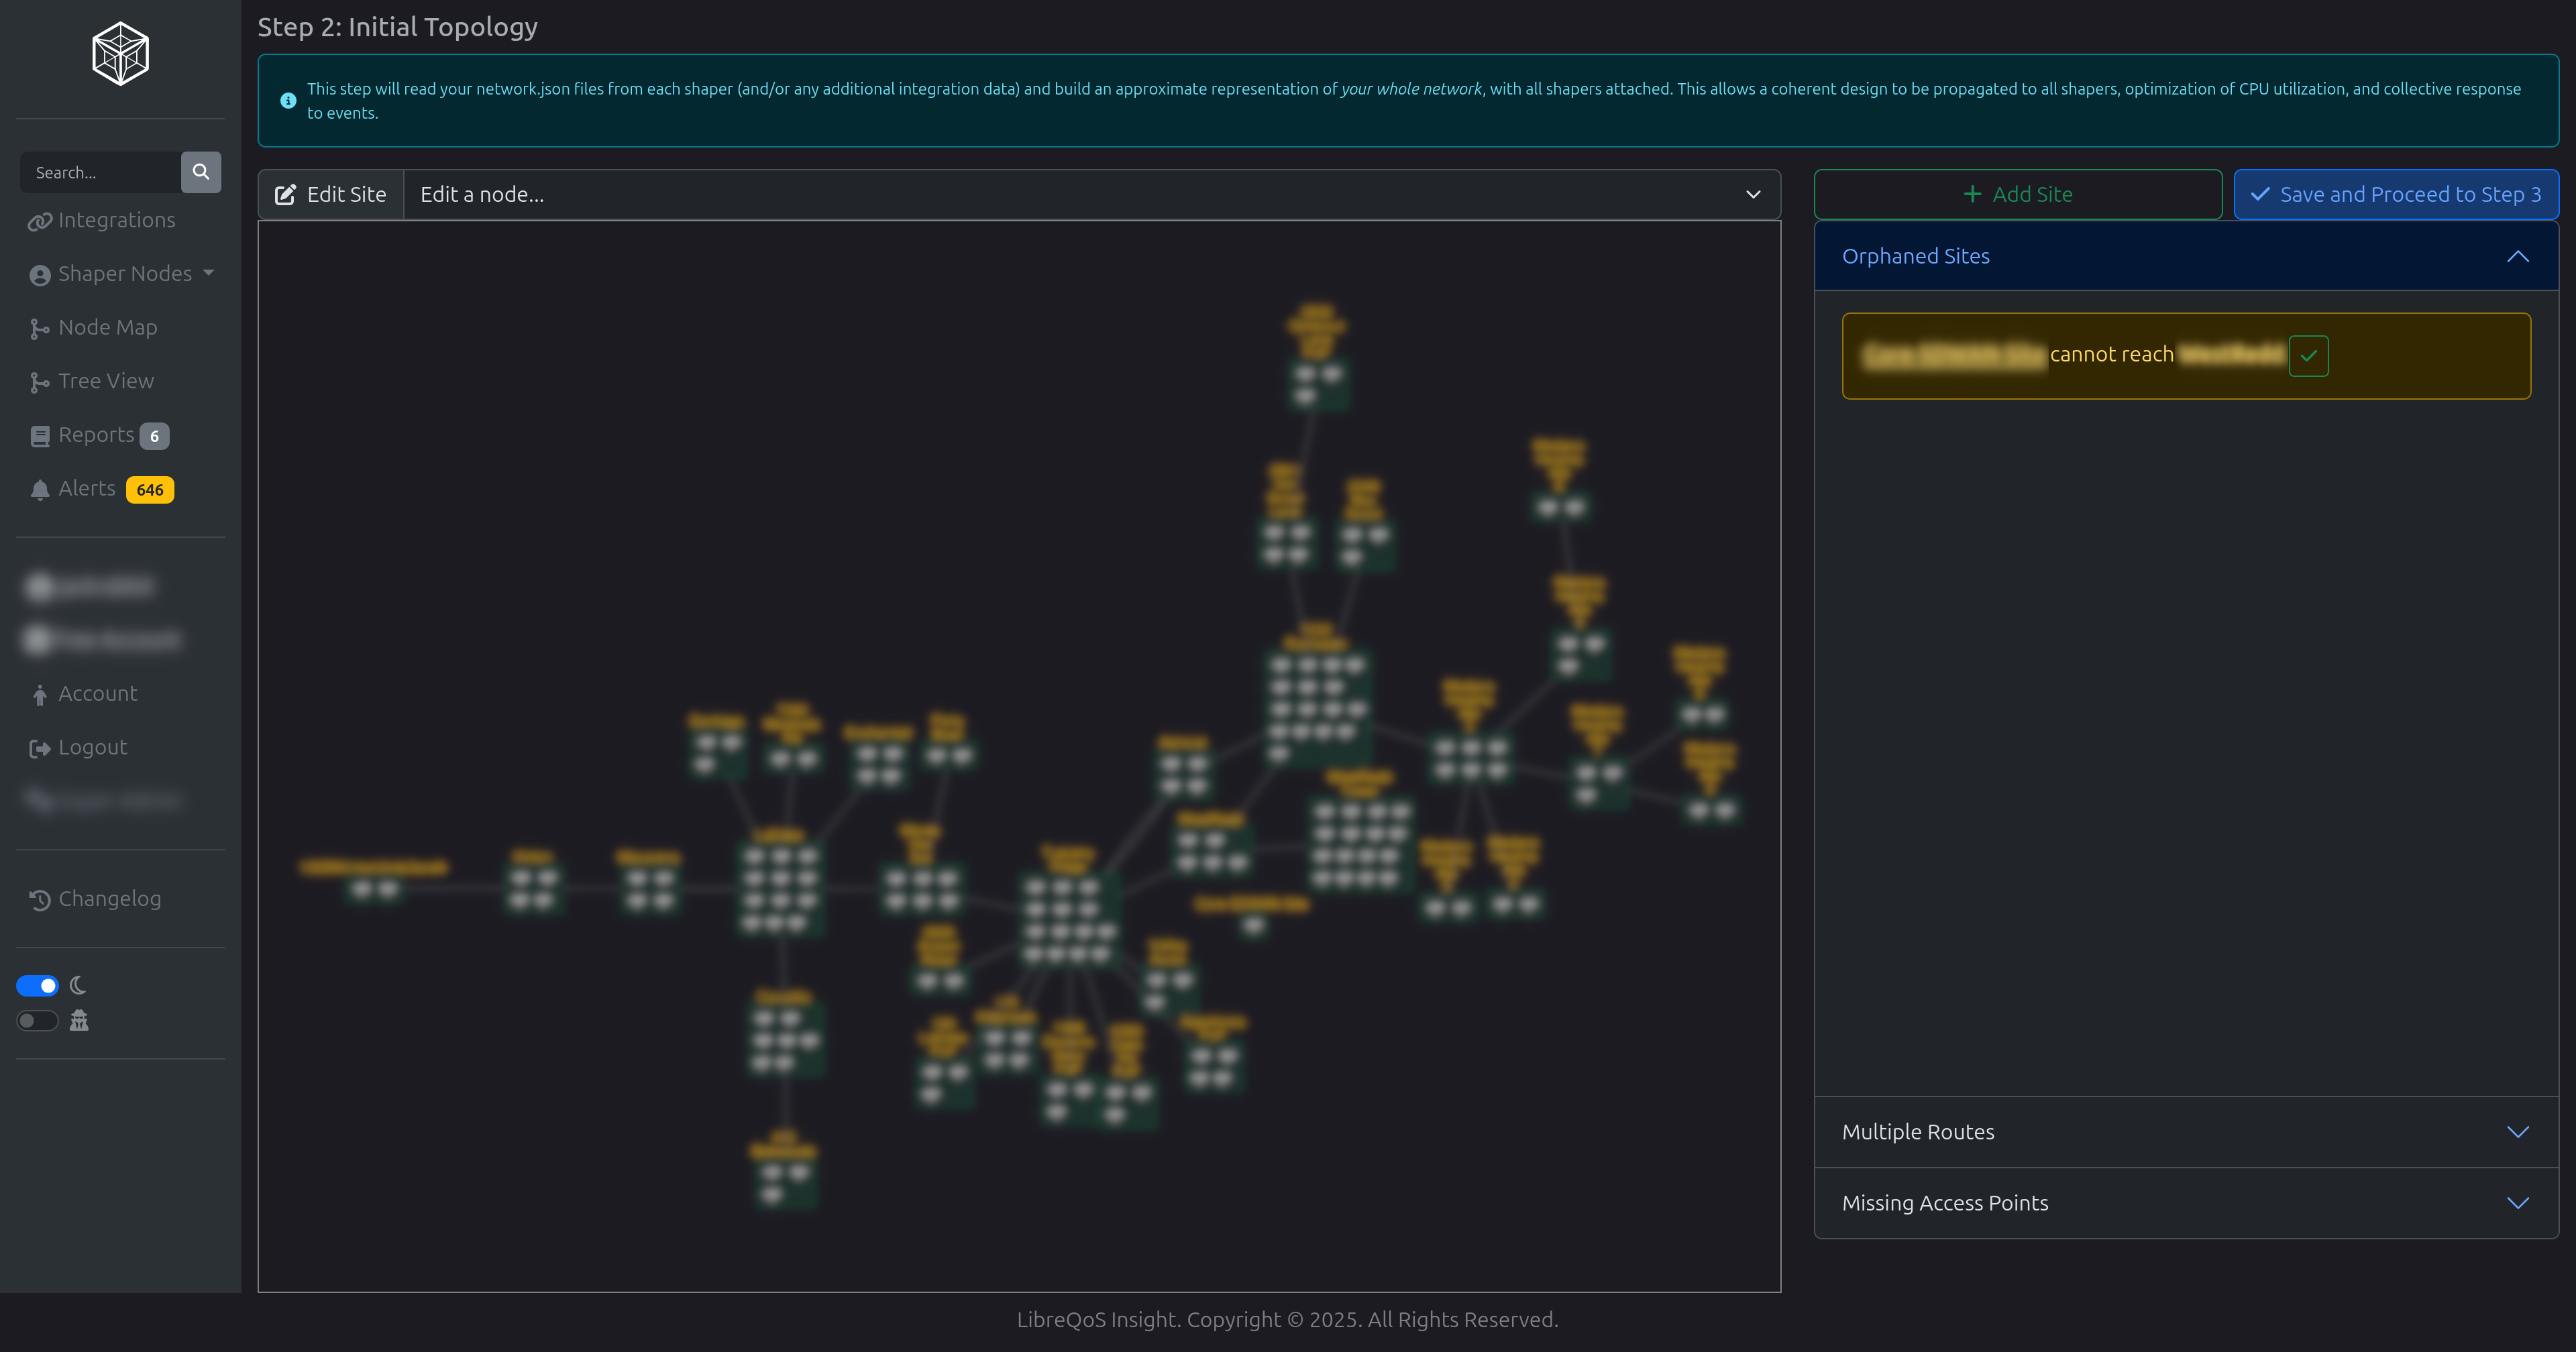This screenshot has height=1352, width=2576.
Task: Toggle the dark mode moon switch
Action: (38, 986)
